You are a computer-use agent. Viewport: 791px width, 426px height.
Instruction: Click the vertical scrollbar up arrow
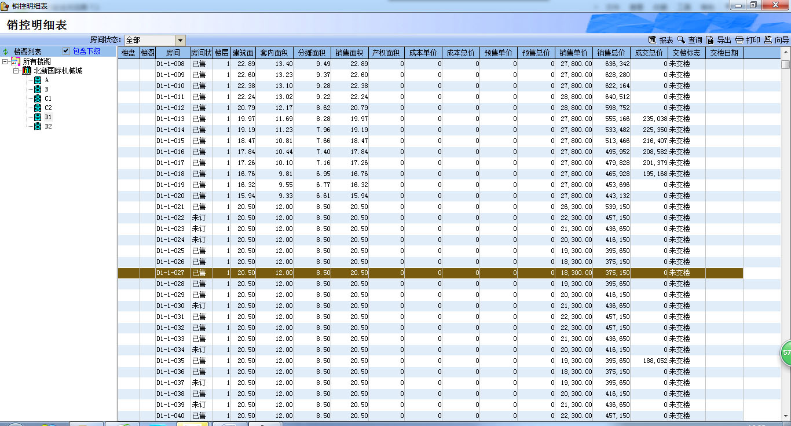point(785,52)
